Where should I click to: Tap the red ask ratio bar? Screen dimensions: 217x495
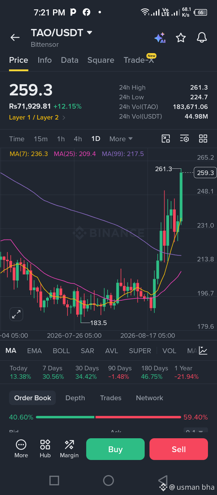138,417
